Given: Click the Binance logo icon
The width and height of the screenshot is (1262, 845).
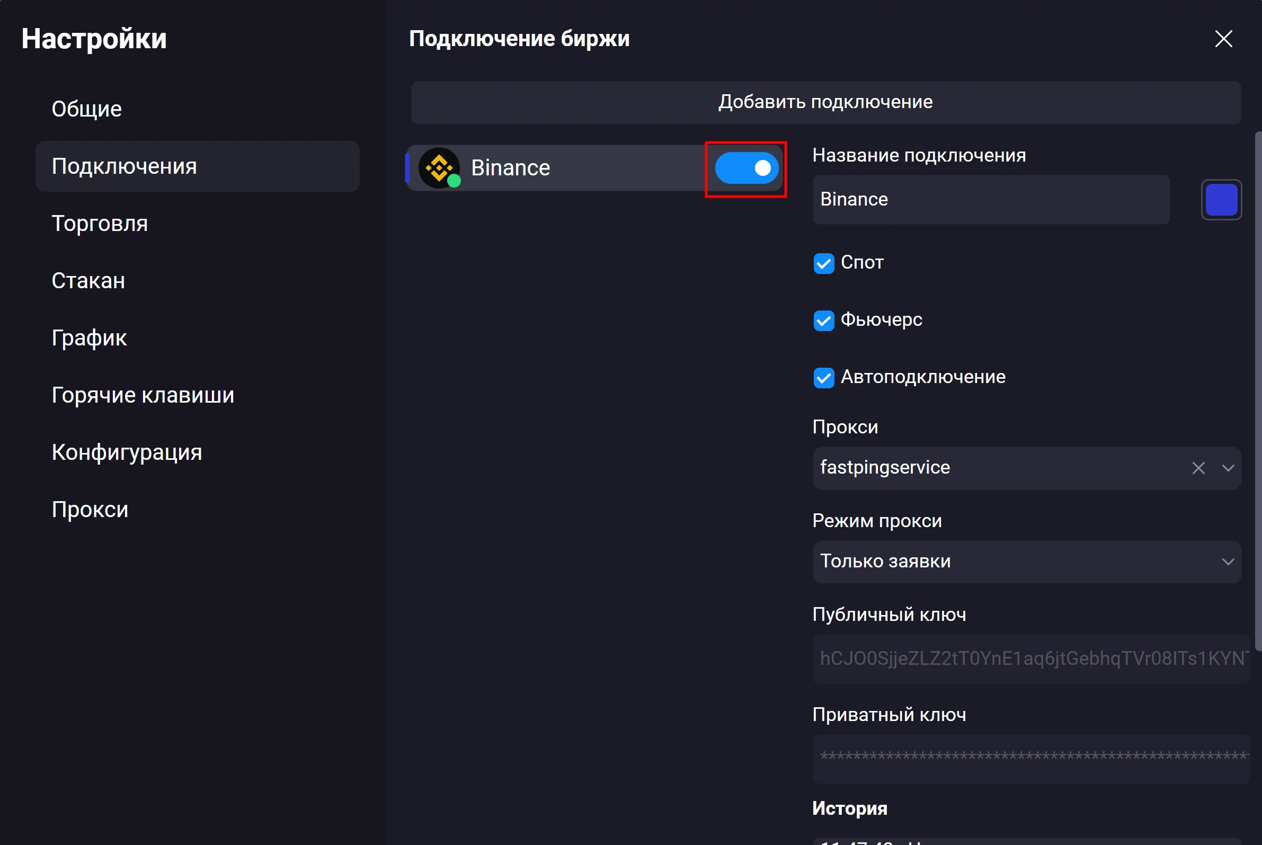Looking at the screenshot, I should tap(439, 167).
